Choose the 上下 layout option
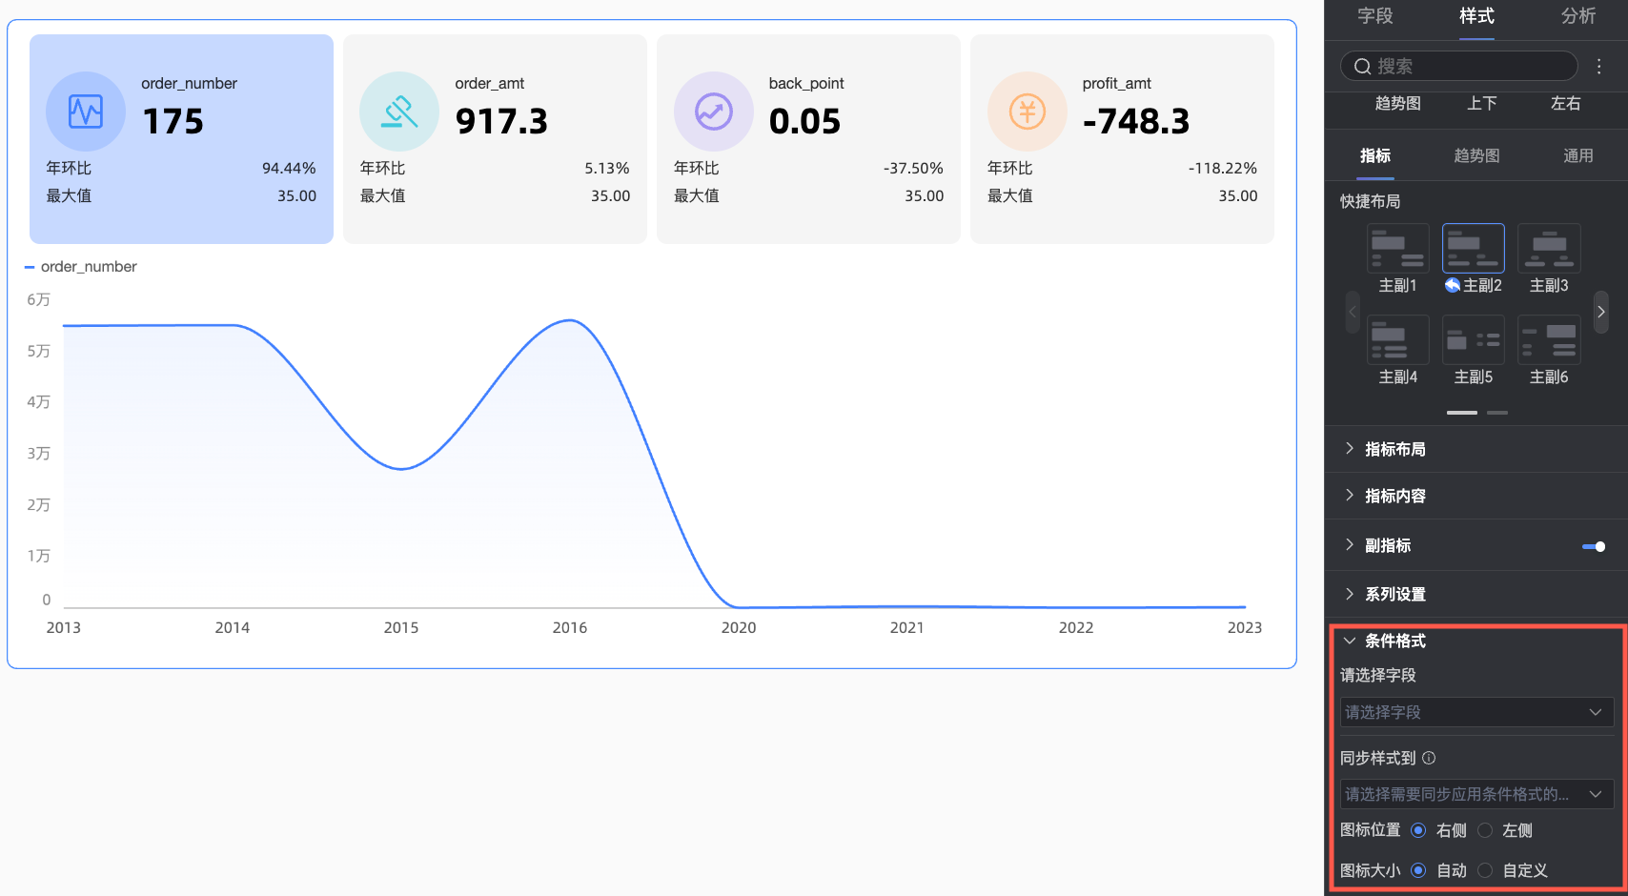 tap(1482, 103)
